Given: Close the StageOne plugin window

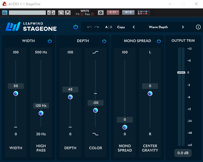Looking at the screenshot, I should click(x=196, y=4).
